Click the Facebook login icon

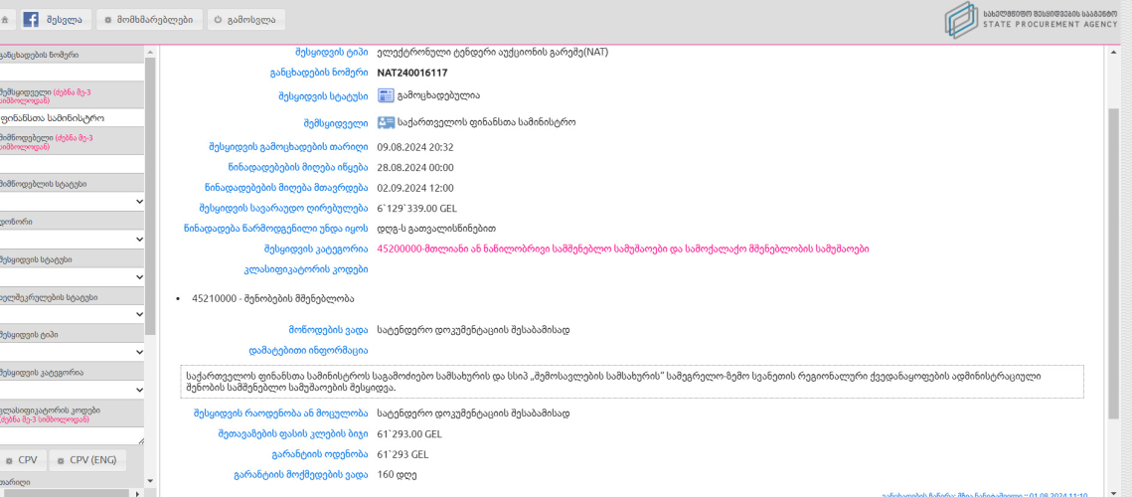pos(31,19)
